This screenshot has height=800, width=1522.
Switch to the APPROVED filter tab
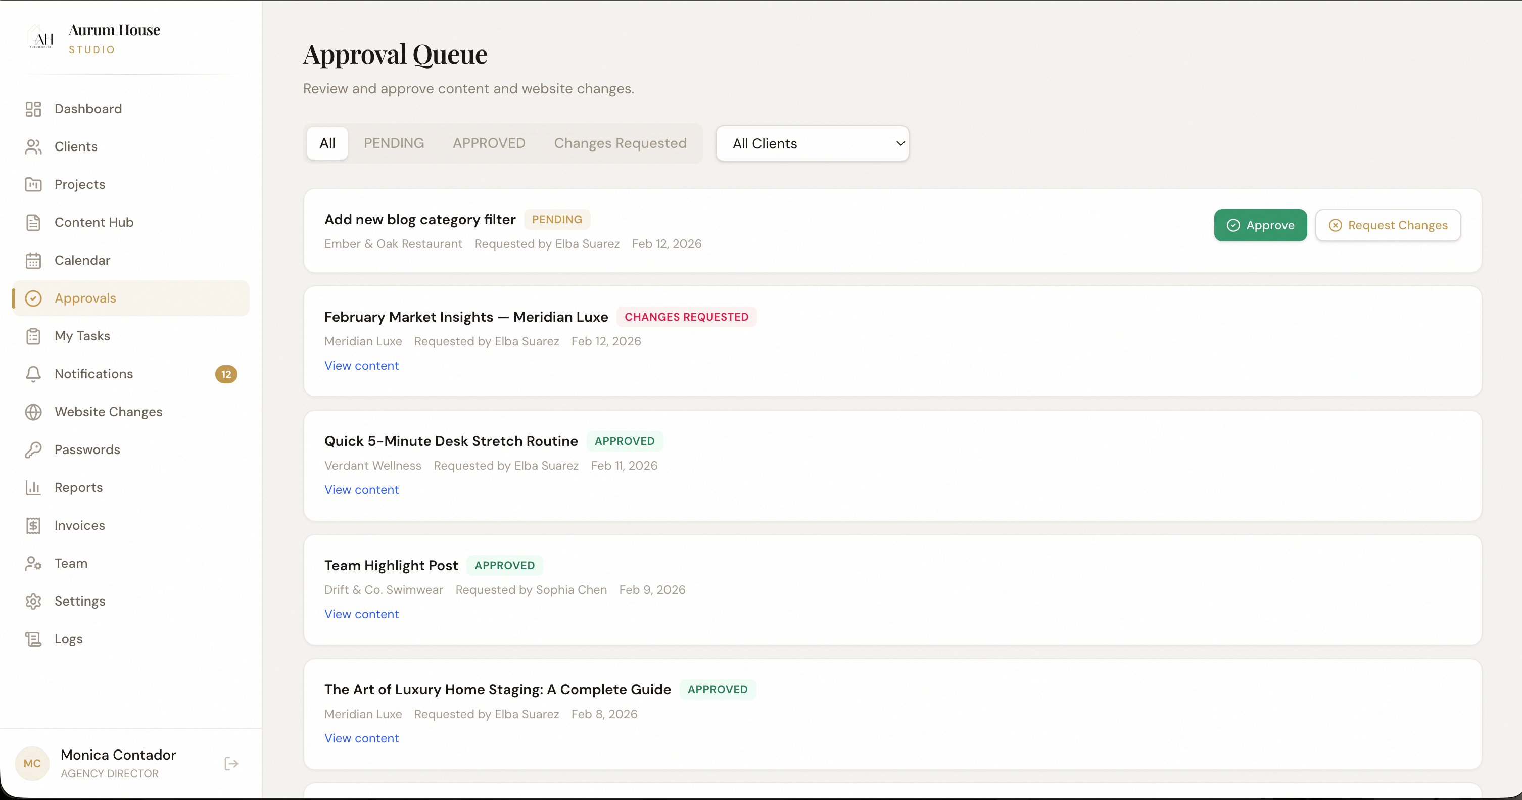tap(489, 143)
